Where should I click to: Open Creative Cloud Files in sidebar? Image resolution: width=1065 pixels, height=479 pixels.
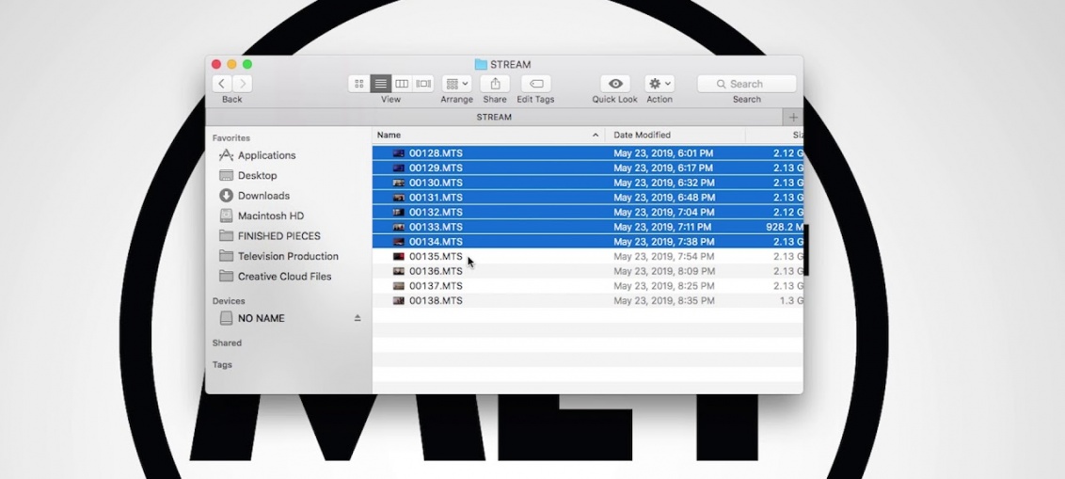(284, 277)
